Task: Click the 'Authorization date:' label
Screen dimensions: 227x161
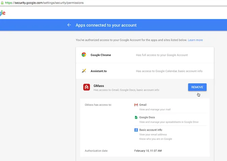Action: [96, 151]
